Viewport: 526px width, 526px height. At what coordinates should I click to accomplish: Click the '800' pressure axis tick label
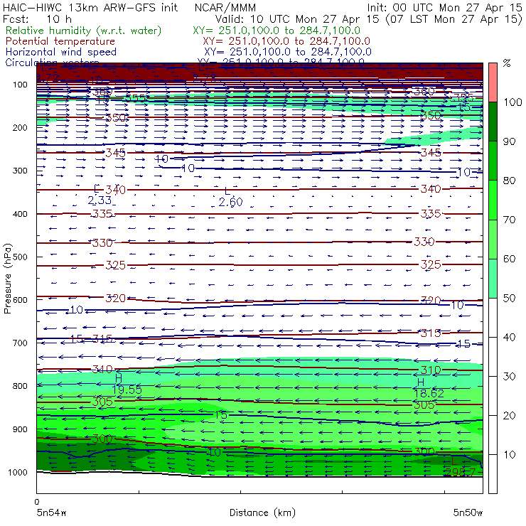pos(20,386)
